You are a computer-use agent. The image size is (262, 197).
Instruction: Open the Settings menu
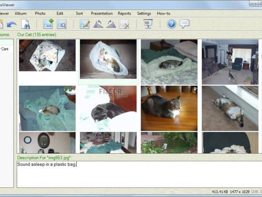click(x=144, y=14)
